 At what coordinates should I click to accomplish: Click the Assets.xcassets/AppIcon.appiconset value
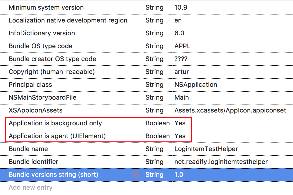[230, 110]
